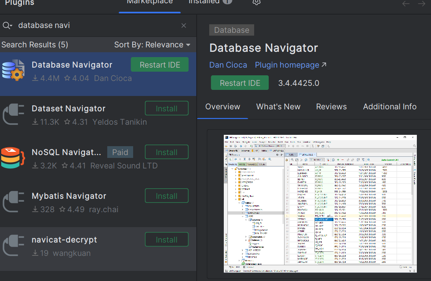The image size is (431, 281).
Task: Click the Yeldos Tanikin vendor name
Action: [x=119, y=122]
